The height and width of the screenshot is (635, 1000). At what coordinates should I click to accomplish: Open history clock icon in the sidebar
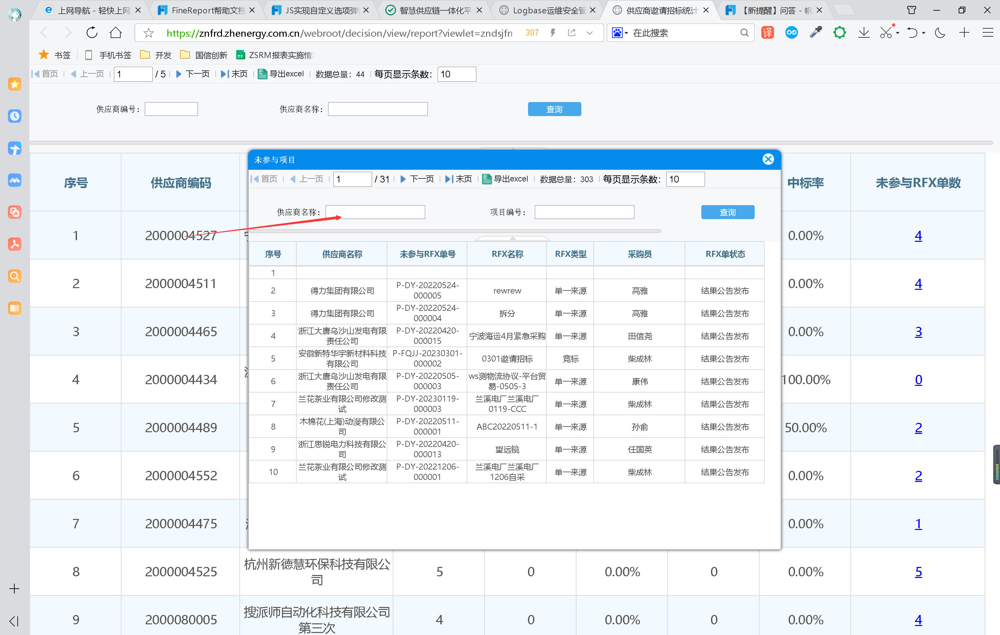coord(15,116)
